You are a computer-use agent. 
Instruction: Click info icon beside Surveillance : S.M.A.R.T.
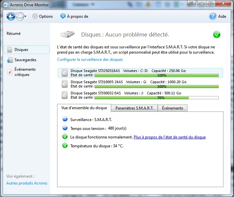coord(65,119)
